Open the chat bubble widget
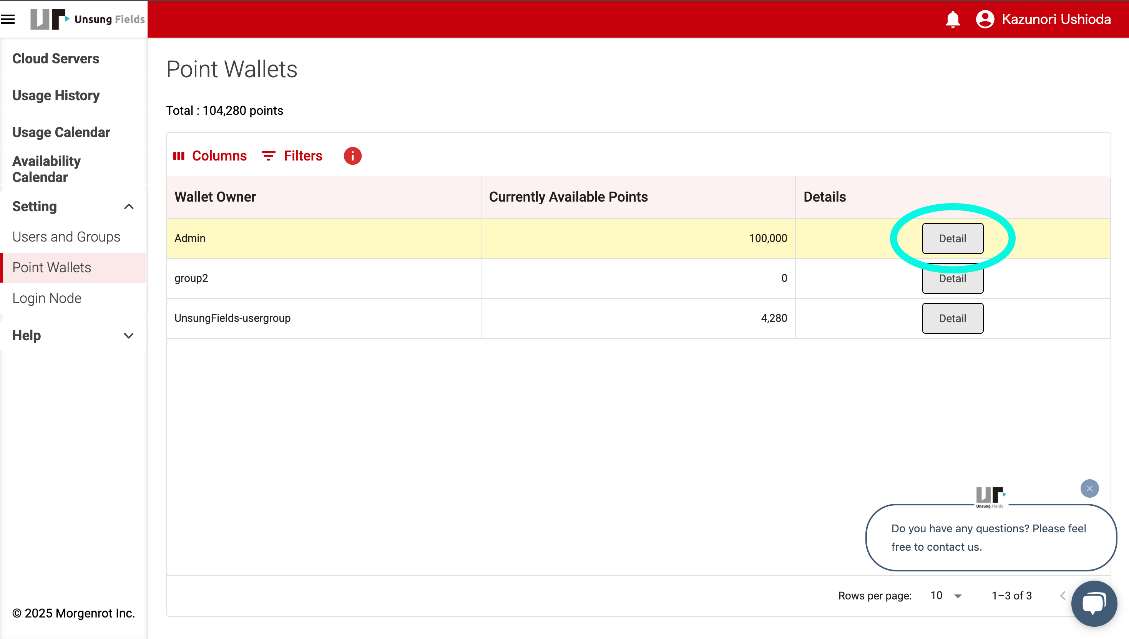 [1093, 603]
